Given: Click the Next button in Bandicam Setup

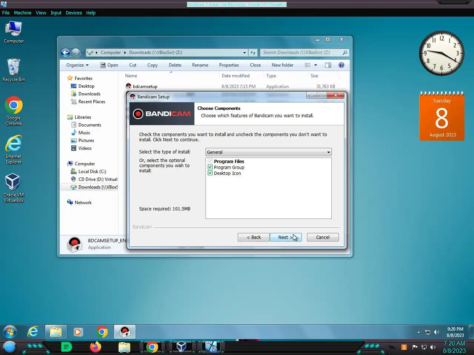Looking at the screenshot, I should (286, 237).
